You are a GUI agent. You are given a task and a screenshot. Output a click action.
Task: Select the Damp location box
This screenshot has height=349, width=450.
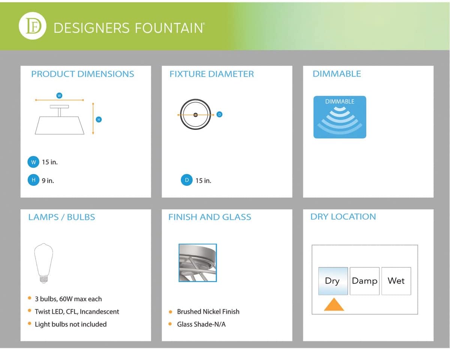364,281
